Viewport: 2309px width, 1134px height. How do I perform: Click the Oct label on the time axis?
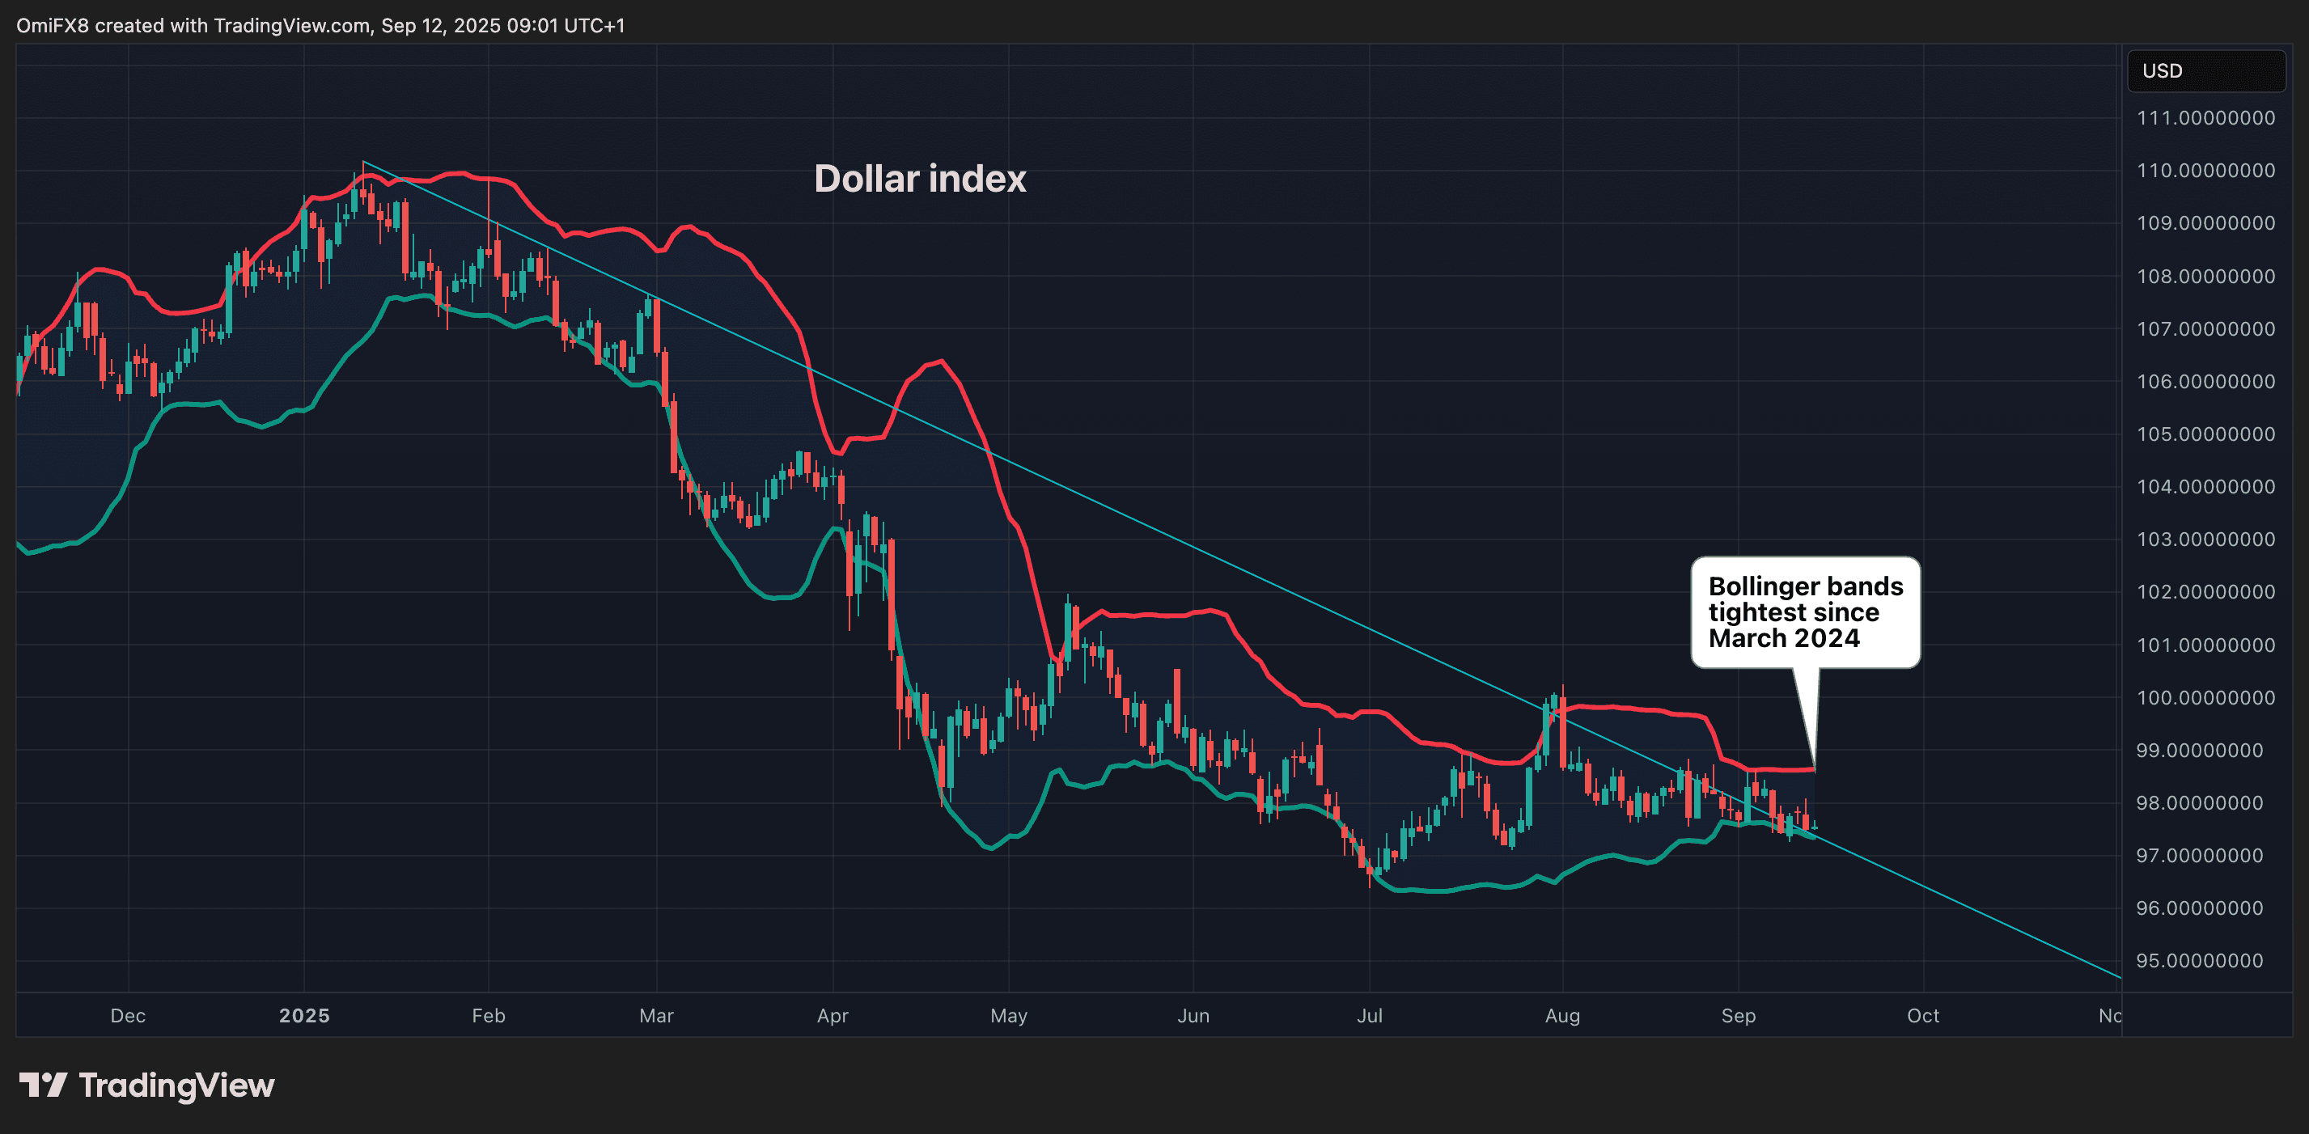[1924, 1016]
